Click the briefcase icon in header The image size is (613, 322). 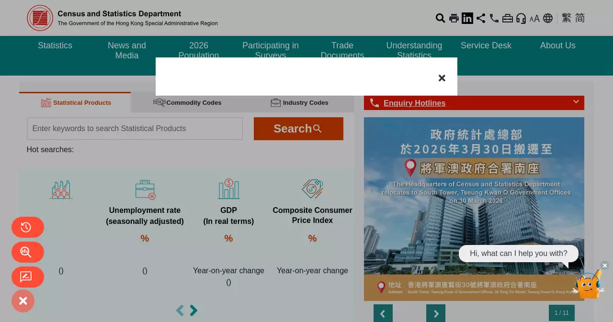click(507, 18)
